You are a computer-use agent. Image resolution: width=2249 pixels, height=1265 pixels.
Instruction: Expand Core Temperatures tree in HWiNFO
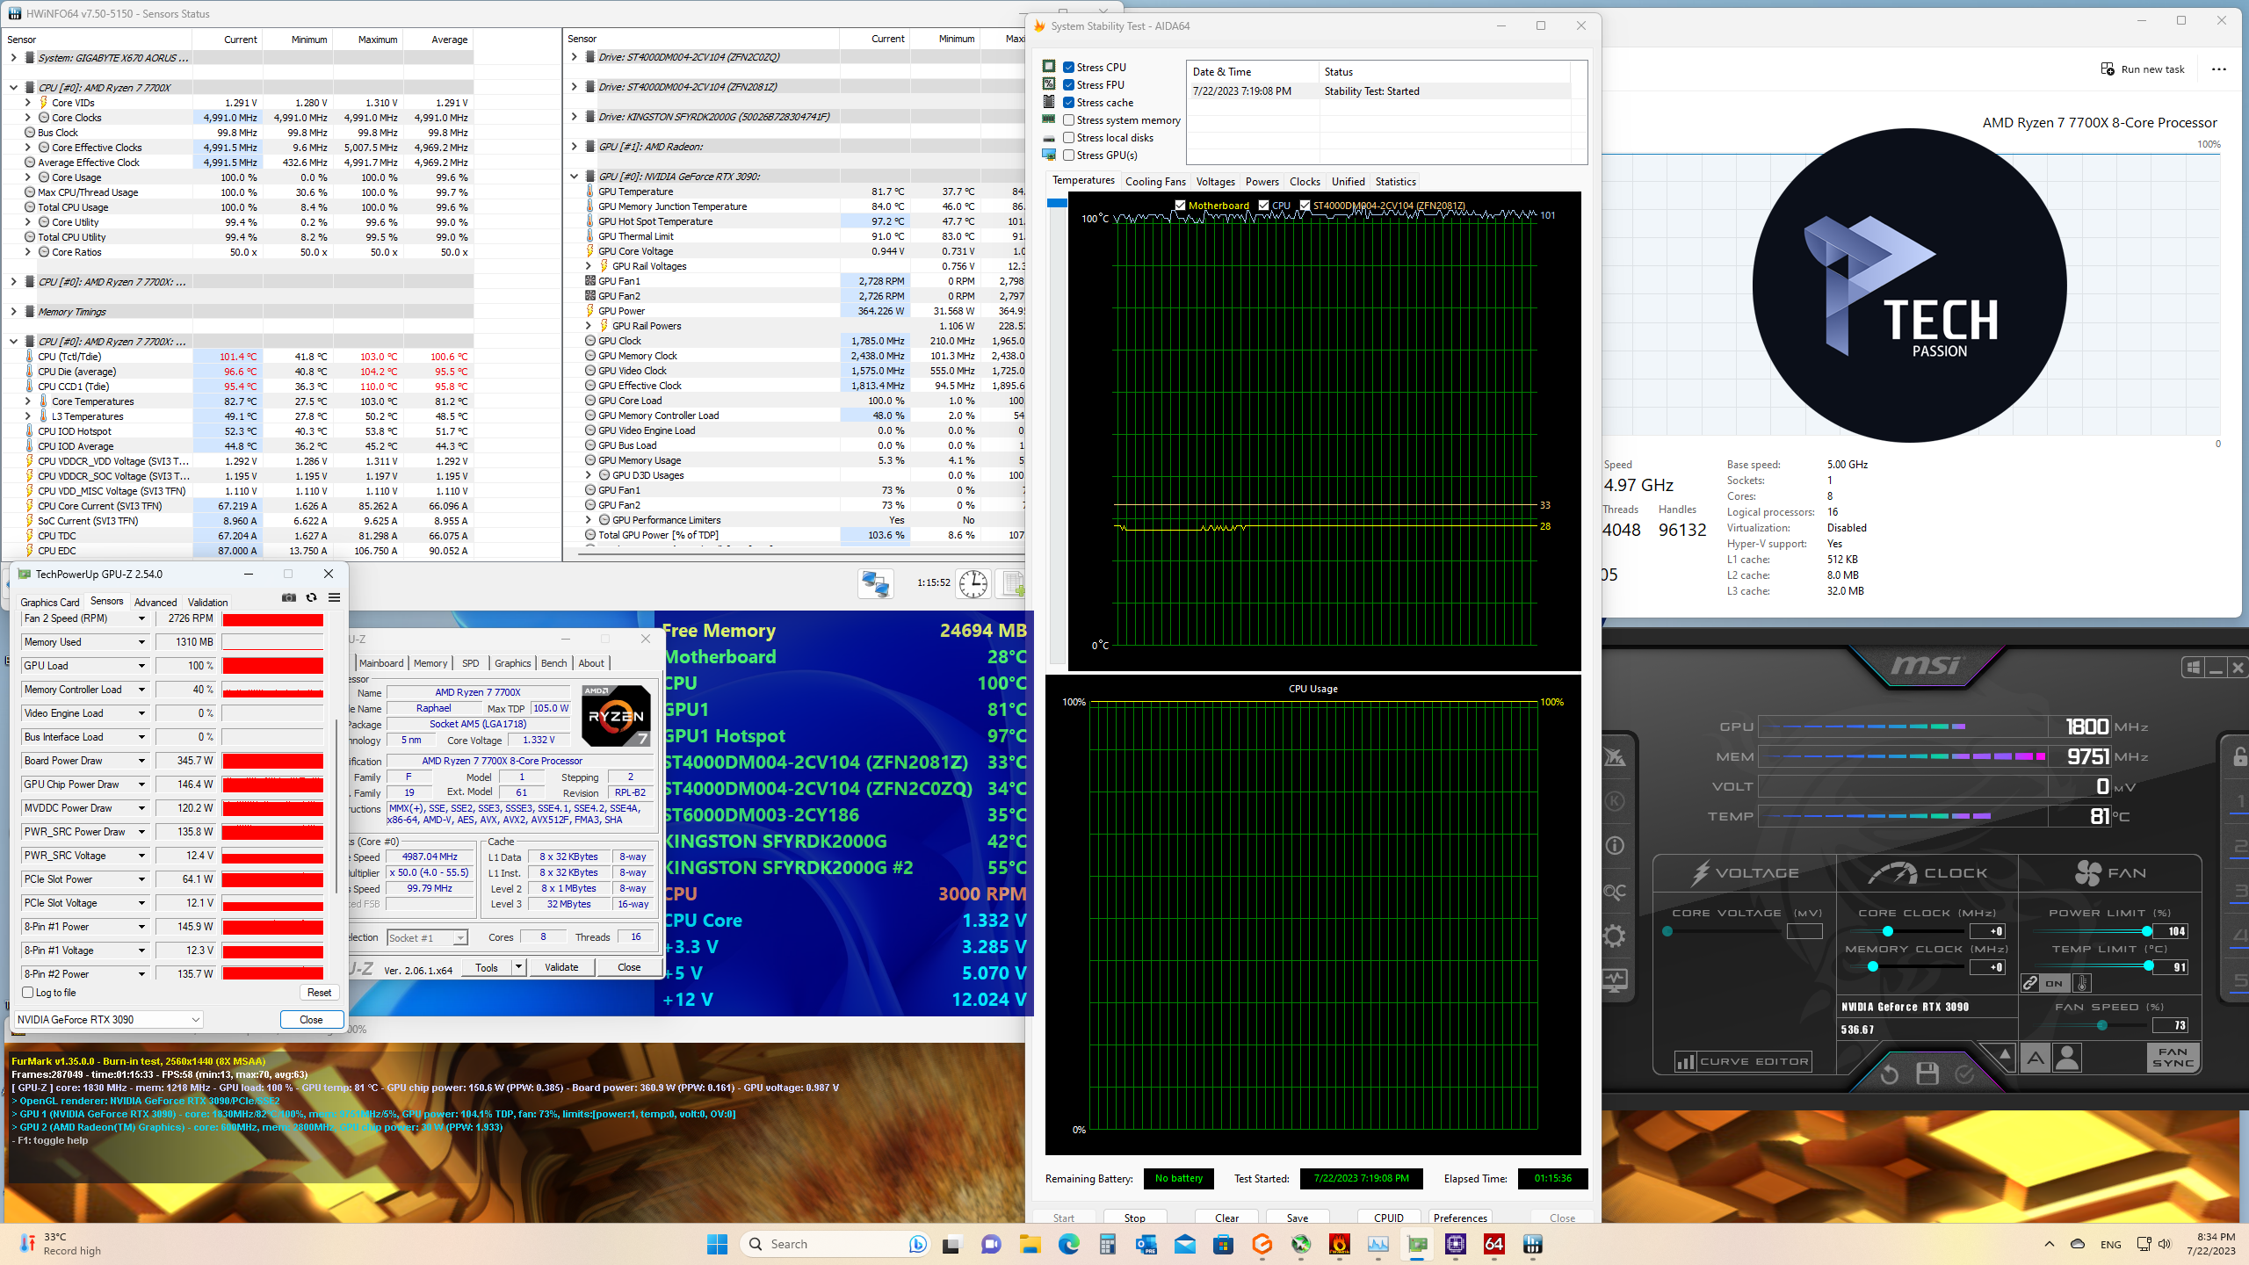(28, 401)
